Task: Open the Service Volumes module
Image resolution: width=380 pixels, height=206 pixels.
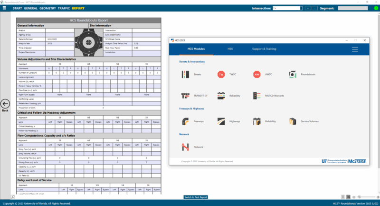Action: [293, 121]
